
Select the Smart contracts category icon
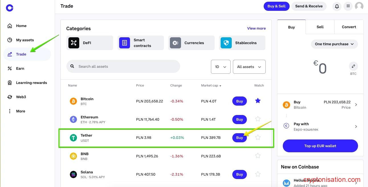(124, 43)
